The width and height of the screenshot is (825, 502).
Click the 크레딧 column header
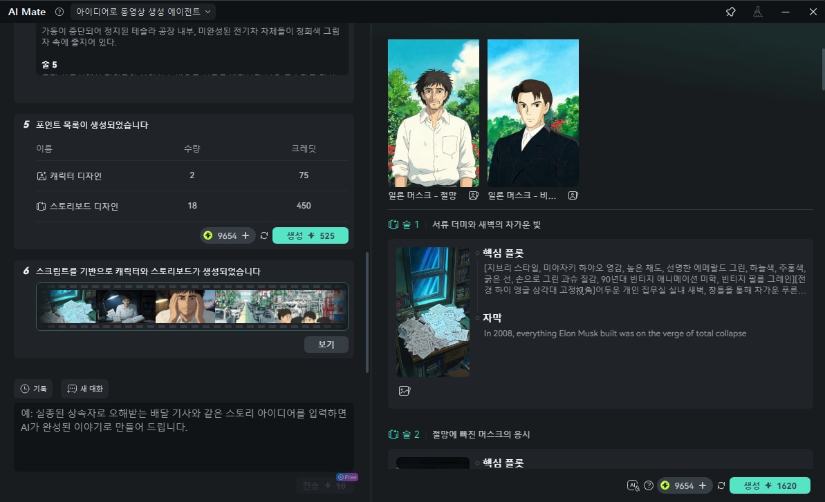pyautogui.click(x=304, y=148)
